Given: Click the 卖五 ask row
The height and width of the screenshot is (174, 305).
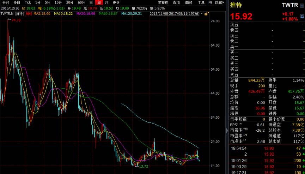Looking at the screenshot, I should point(267,25).
